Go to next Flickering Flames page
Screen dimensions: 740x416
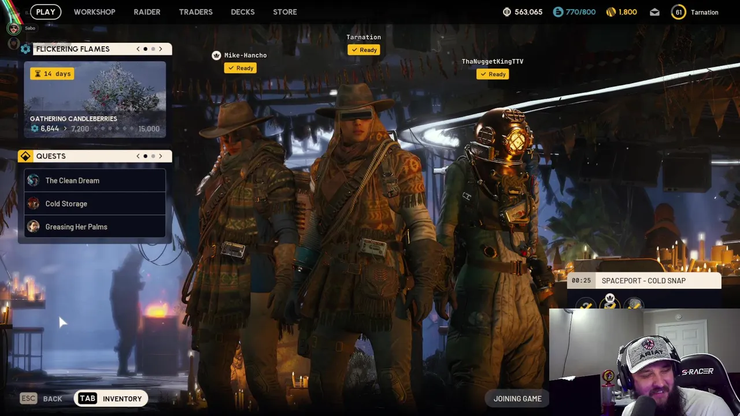[x=161, y=49]
